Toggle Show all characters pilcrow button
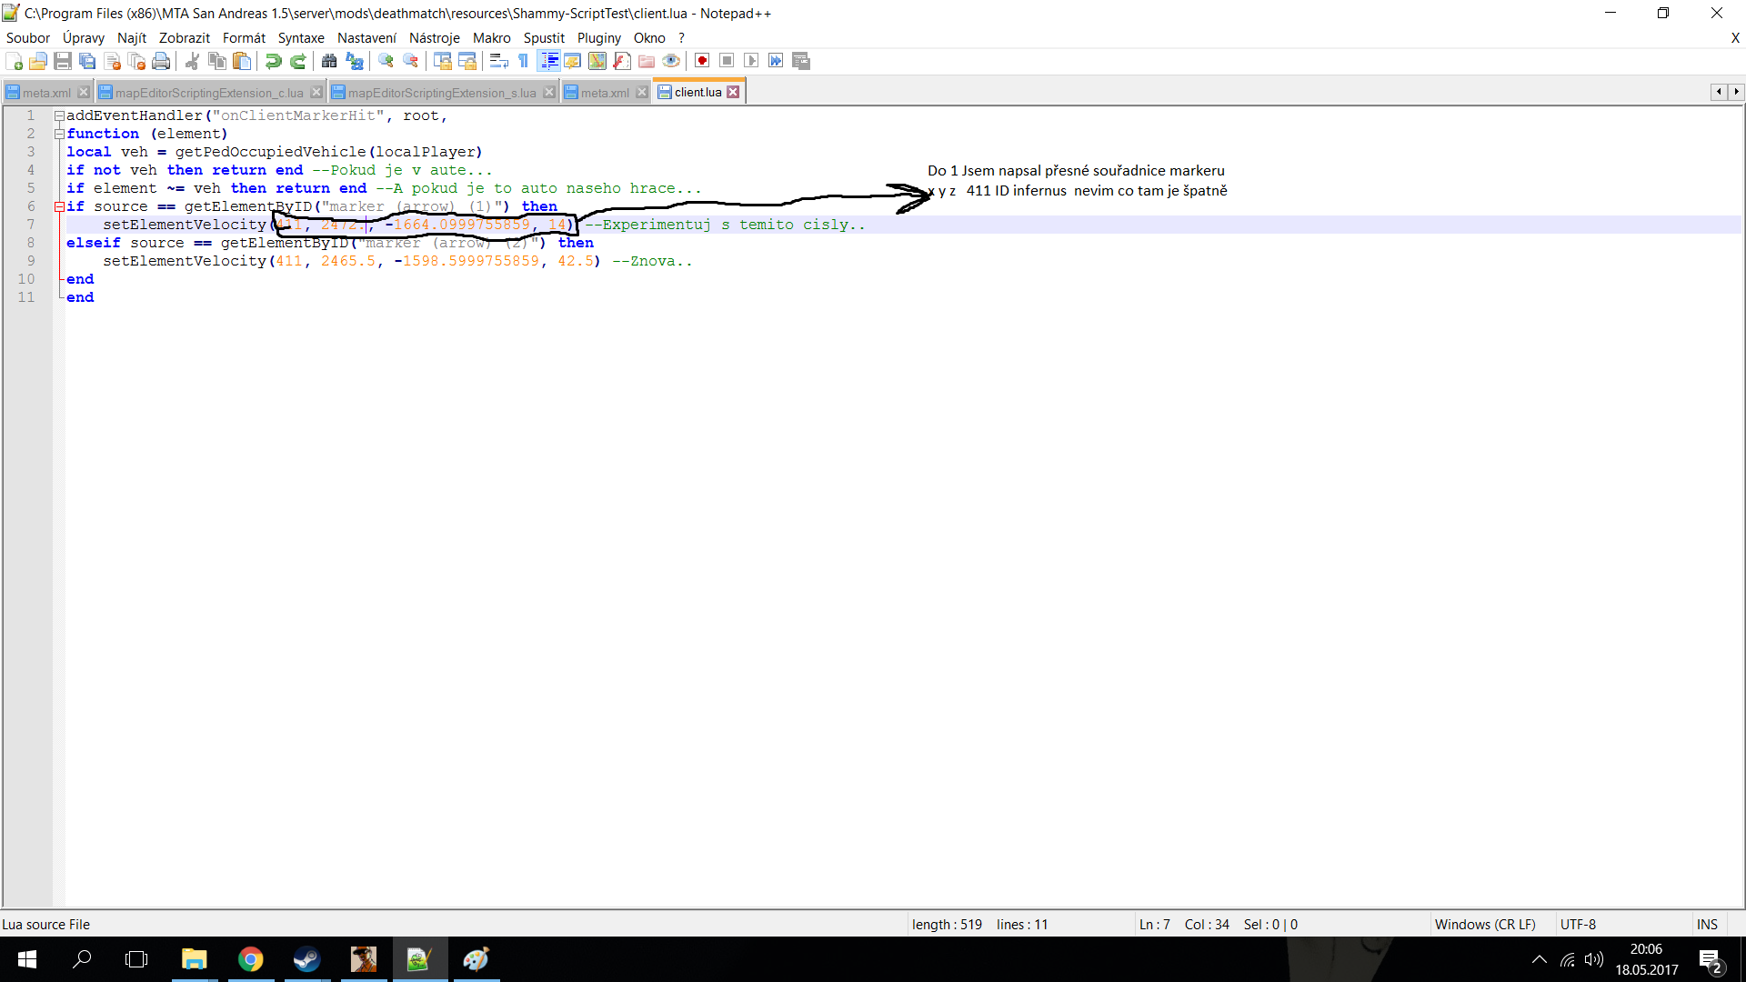Image resolution: width=1746 pixels, height=982 pixels. point(524,61)
